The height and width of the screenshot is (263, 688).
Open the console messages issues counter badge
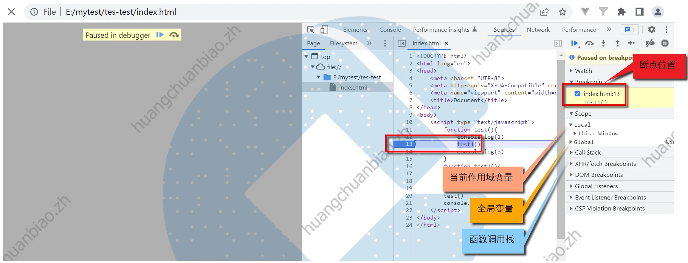point(630,29)
